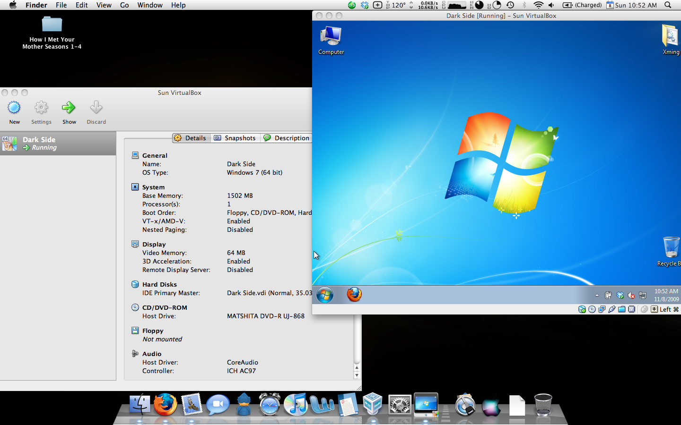Select the Dark Side virtual machine entry

click(x=58, y=144)
